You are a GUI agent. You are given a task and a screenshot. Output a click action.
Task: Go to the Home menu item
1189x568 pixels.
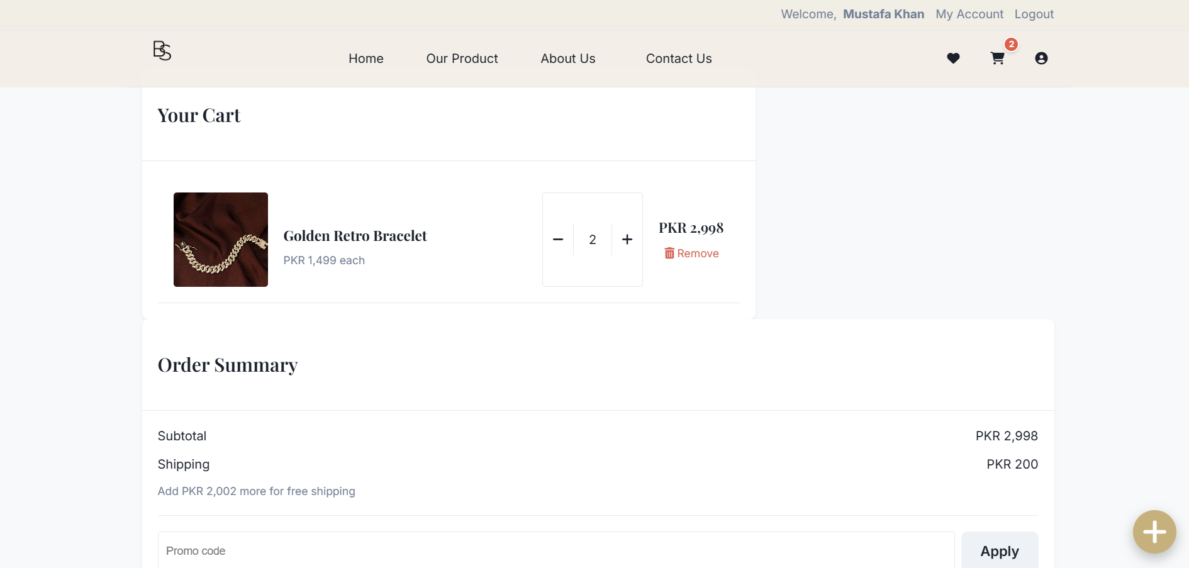[366, 58]
